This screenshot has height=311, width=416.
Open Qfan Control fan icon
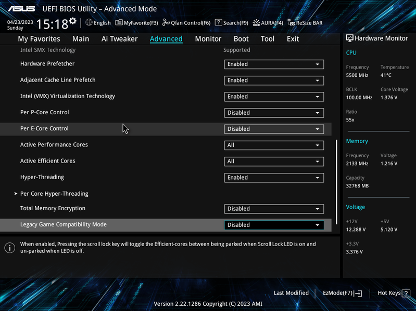tap(166, 22)
